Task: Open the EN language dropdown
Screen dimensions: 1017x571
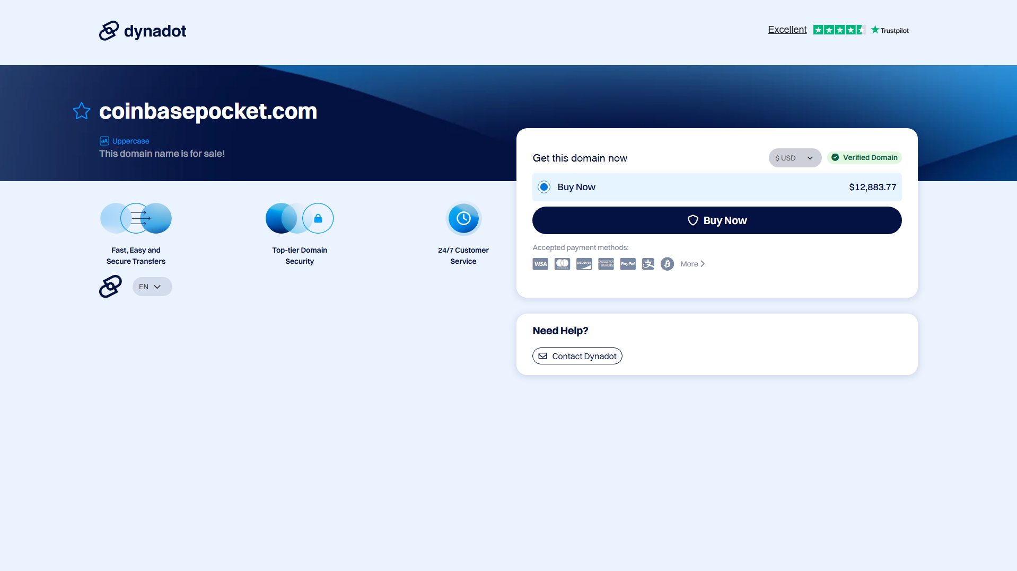Action: point(152,287)
